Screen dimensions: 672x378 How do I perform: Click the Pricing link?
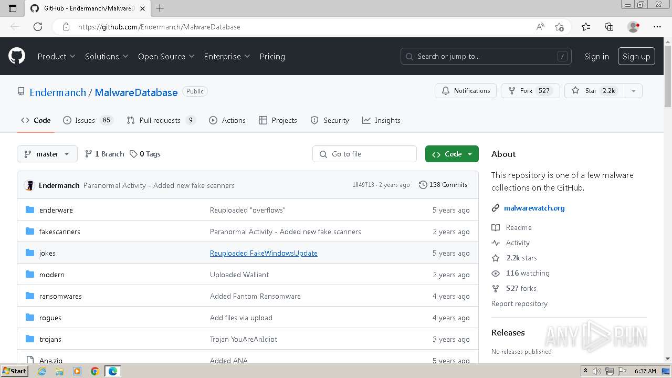pos(272,56)
